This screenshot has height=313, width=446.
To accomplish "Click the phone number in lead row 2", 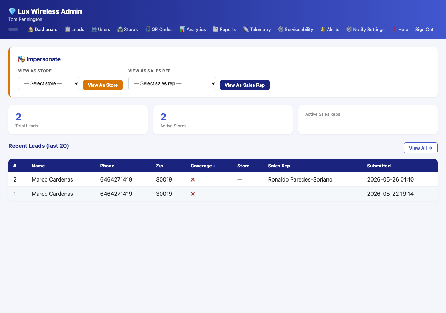I will point(116,180).
